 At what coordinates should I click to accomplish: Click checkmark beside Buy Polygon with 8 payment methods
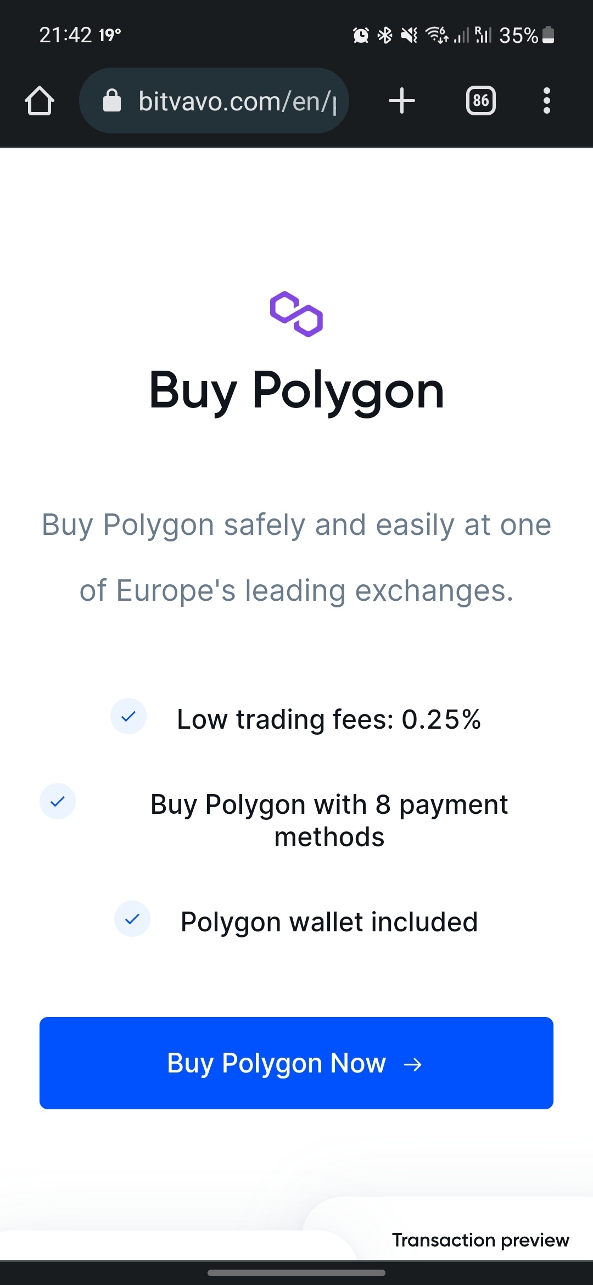pyautogui.click(x=58, y=801)
